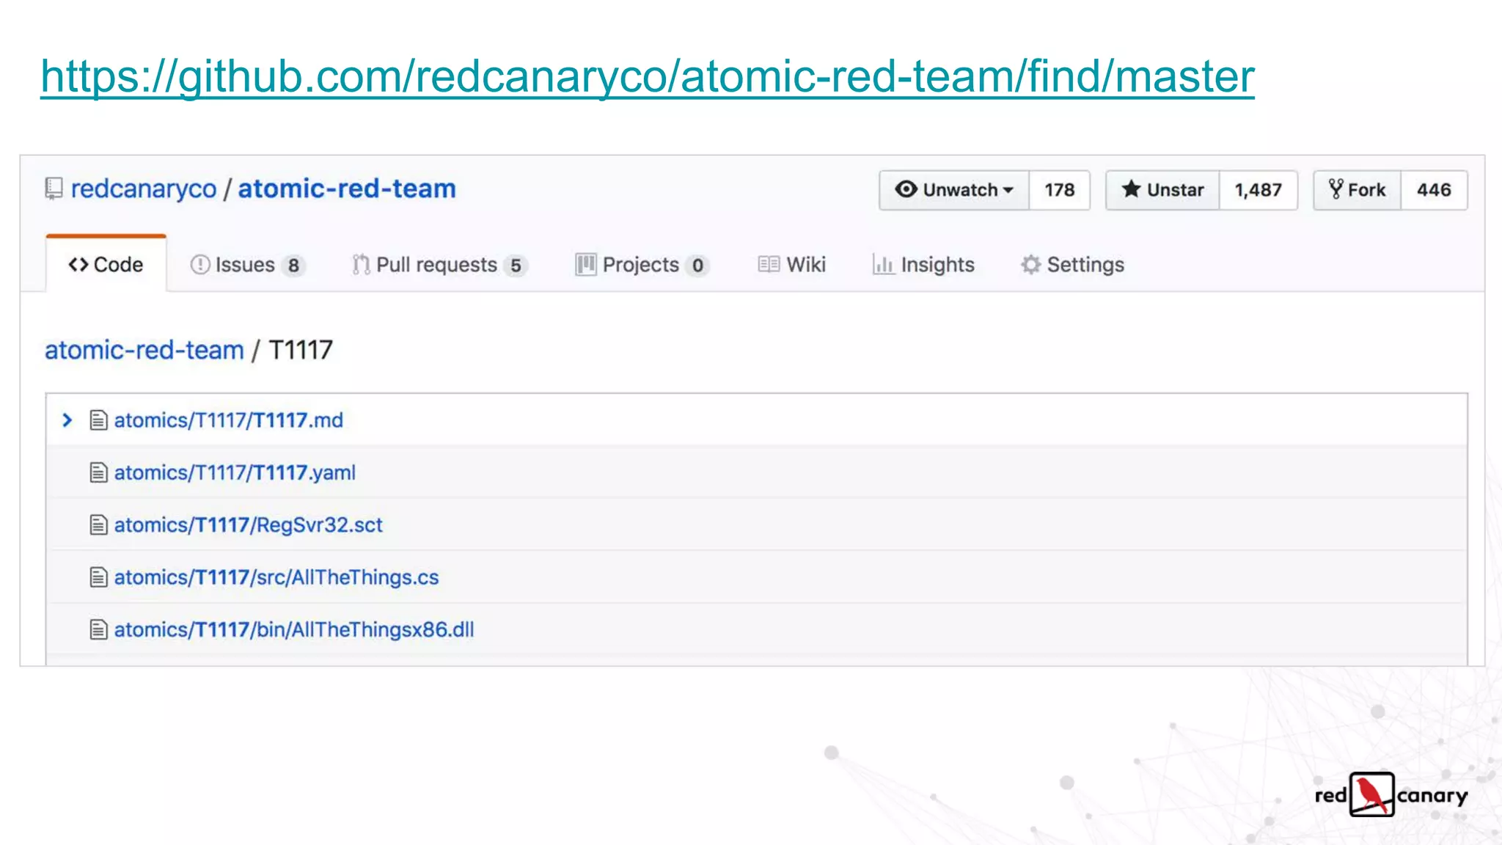View the 446 forks count

tap(1434, 190)
